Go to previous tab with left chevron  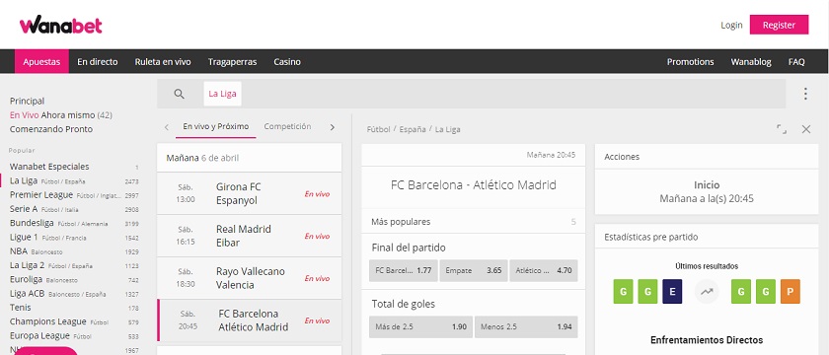[x=167, y=127]
